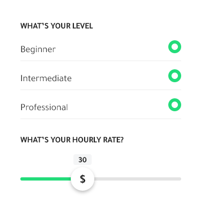Click the "Intermediate" label text
This screenshot has height=216, width=201.
(46, 78)
